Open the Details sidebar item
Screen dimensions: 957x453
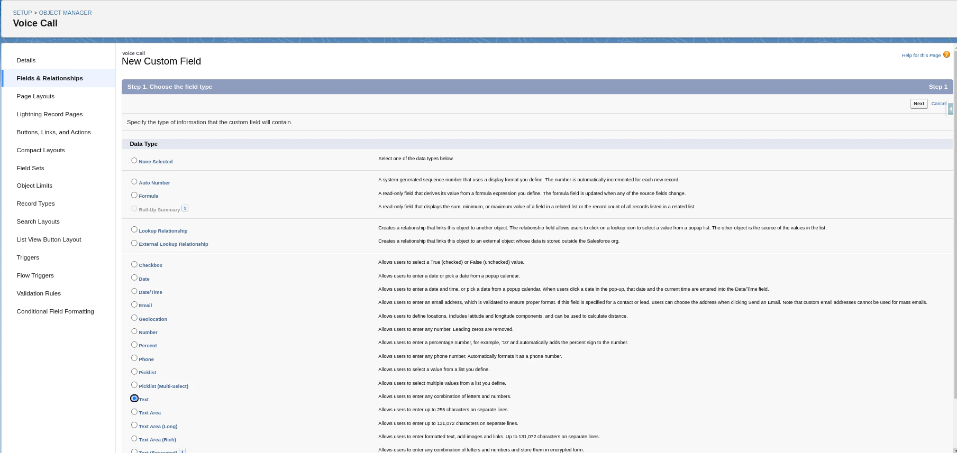[x=58, y=60]
